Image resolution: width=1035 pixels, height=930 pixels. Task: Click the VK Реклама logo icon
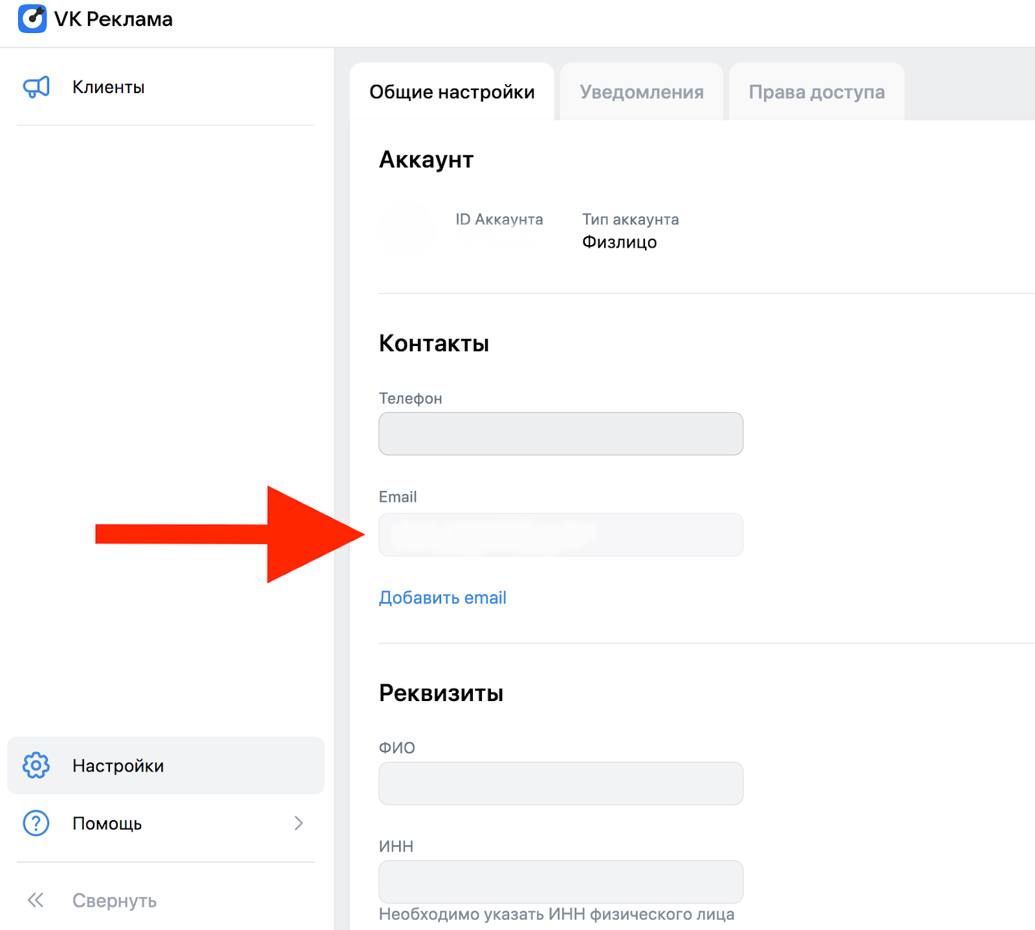pos(32,19)
